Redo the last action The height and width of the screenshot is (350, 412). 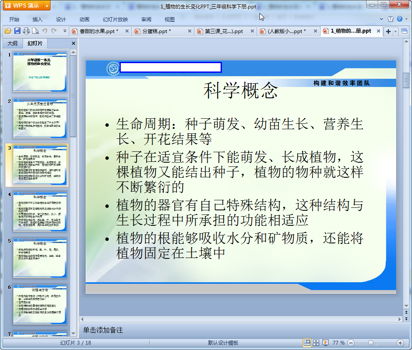[54, 31]
